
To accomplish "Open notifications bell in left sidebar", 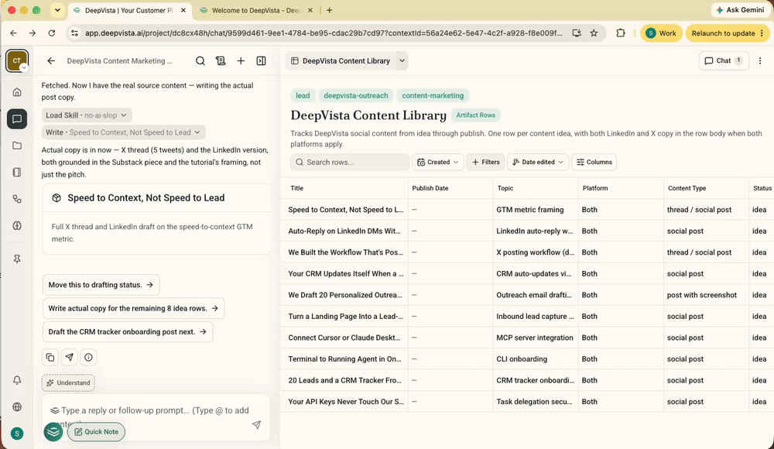I will pos(17,380).
